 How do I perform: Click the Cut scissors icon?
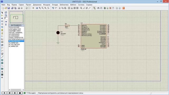[60, 8]
